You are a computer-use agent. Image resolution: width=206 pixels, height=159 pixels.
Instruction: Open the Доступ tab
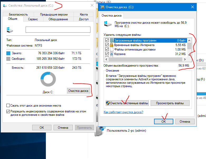point(84,19)
